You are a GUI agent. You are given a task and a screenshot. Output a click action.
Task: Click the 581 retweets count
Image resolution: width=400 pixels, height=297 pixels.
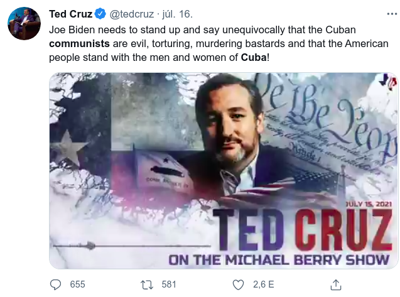[169, 284]
